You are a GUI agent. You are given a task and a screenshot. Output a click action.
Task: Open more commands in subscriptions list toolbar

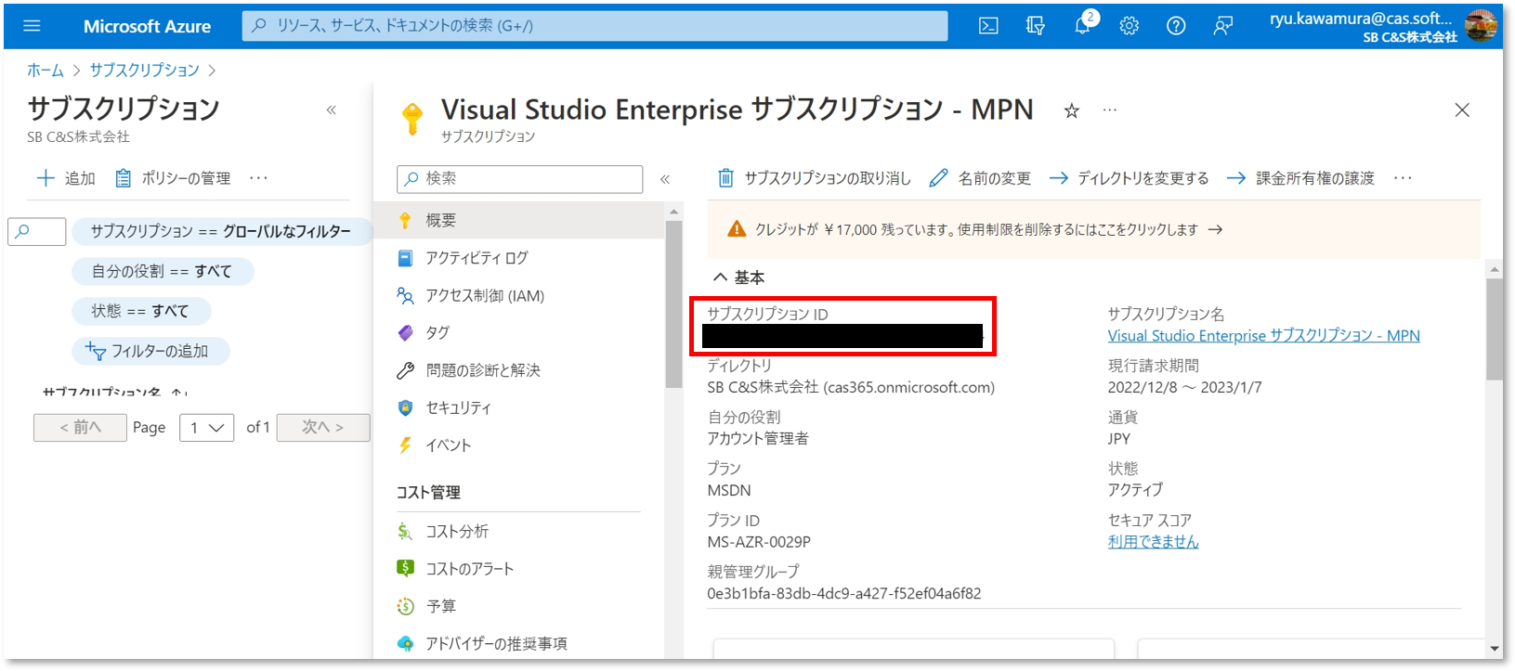coord(259,178)
